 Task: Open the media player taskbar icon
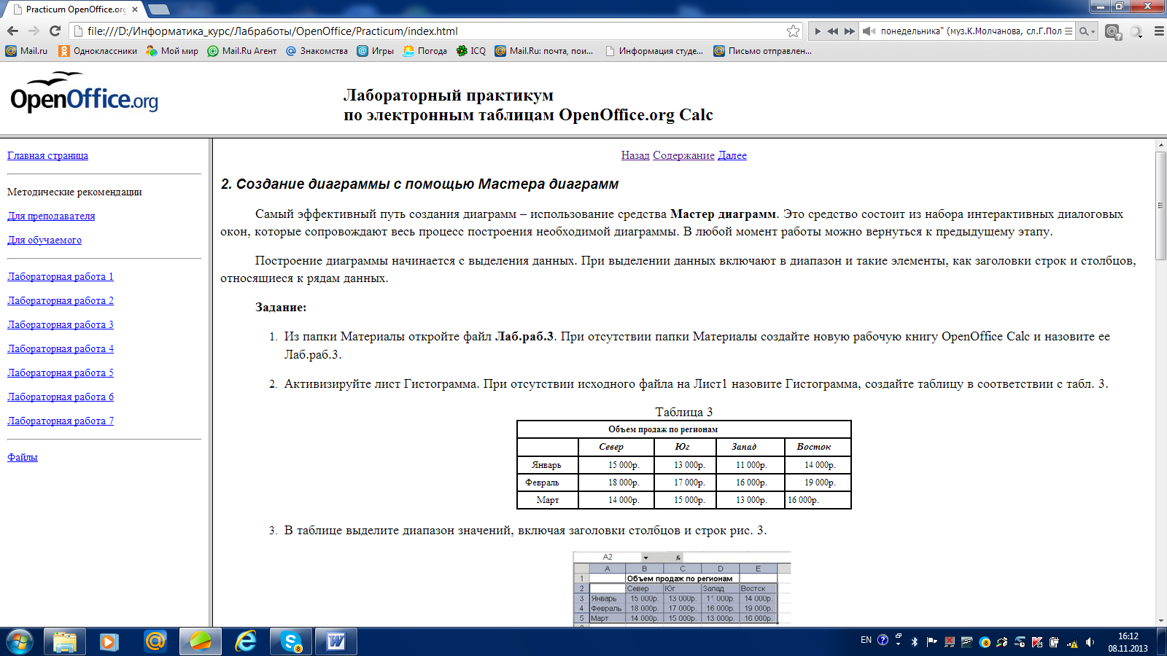click(x=109, y=641)
